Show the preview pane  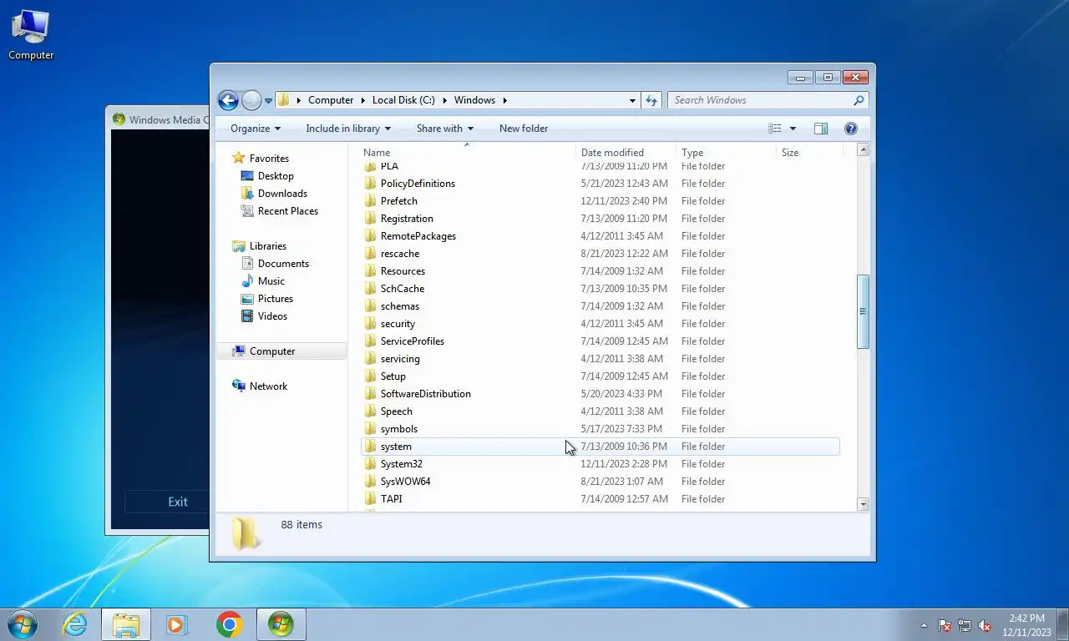point(821,129)
